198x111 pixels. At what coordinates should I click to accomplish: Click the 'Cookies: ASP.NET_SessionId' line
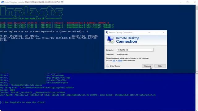click(33, 92)
